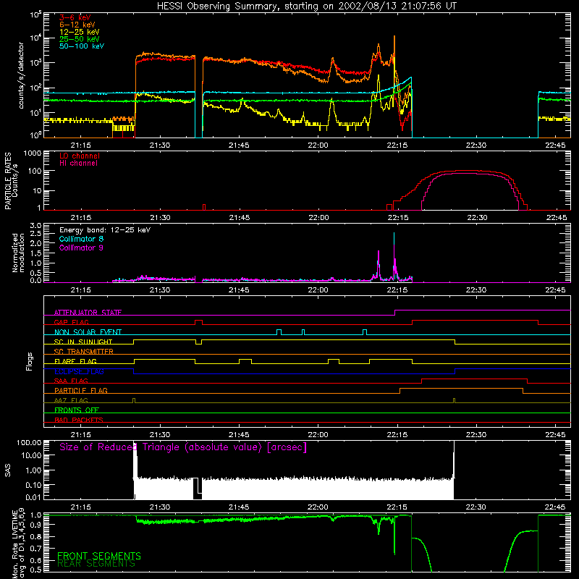Click the "100.00" tick value on SAS axis
Viewport: 579px width, 579px height.
coord(29,442)
